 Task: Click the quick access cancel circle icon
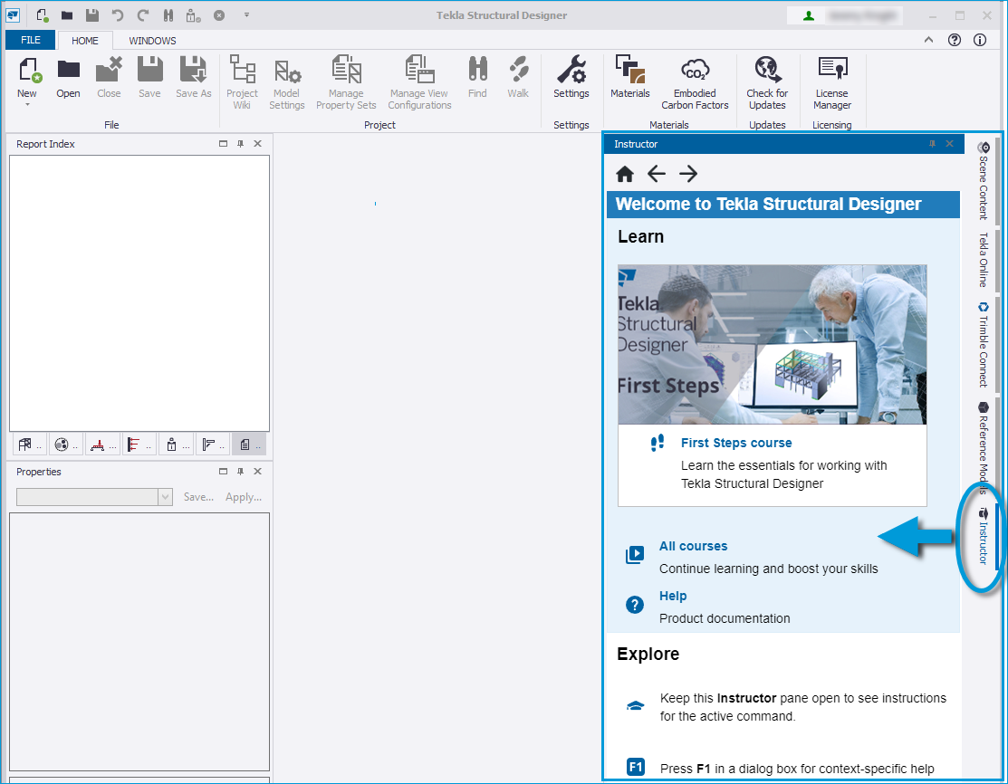219,14
